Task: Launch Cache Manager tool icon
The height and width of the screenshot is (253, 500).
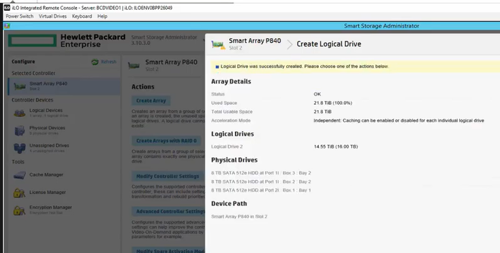Action: click(20, 175)
